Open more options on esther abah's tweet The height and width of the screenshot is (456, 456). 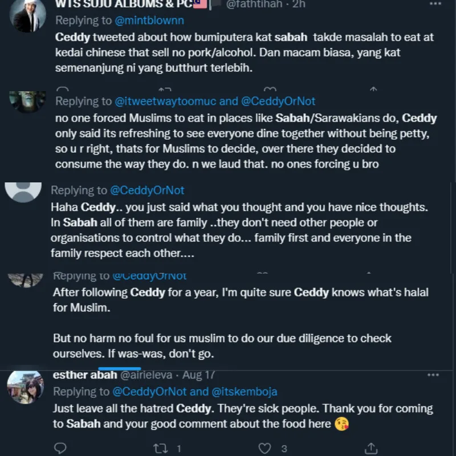(x=433, y=374)
